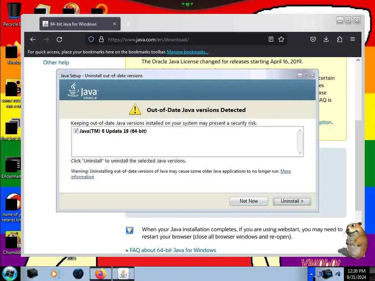
Task: Open the taskbar clock showing 12:30 PM
Action: (x=356, y=274)
